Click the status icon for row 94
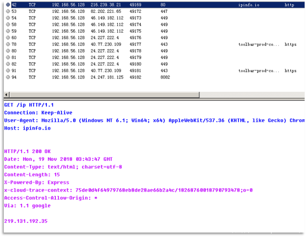Image resolution: width=306 pixels, height=237 pixels. 8,77
